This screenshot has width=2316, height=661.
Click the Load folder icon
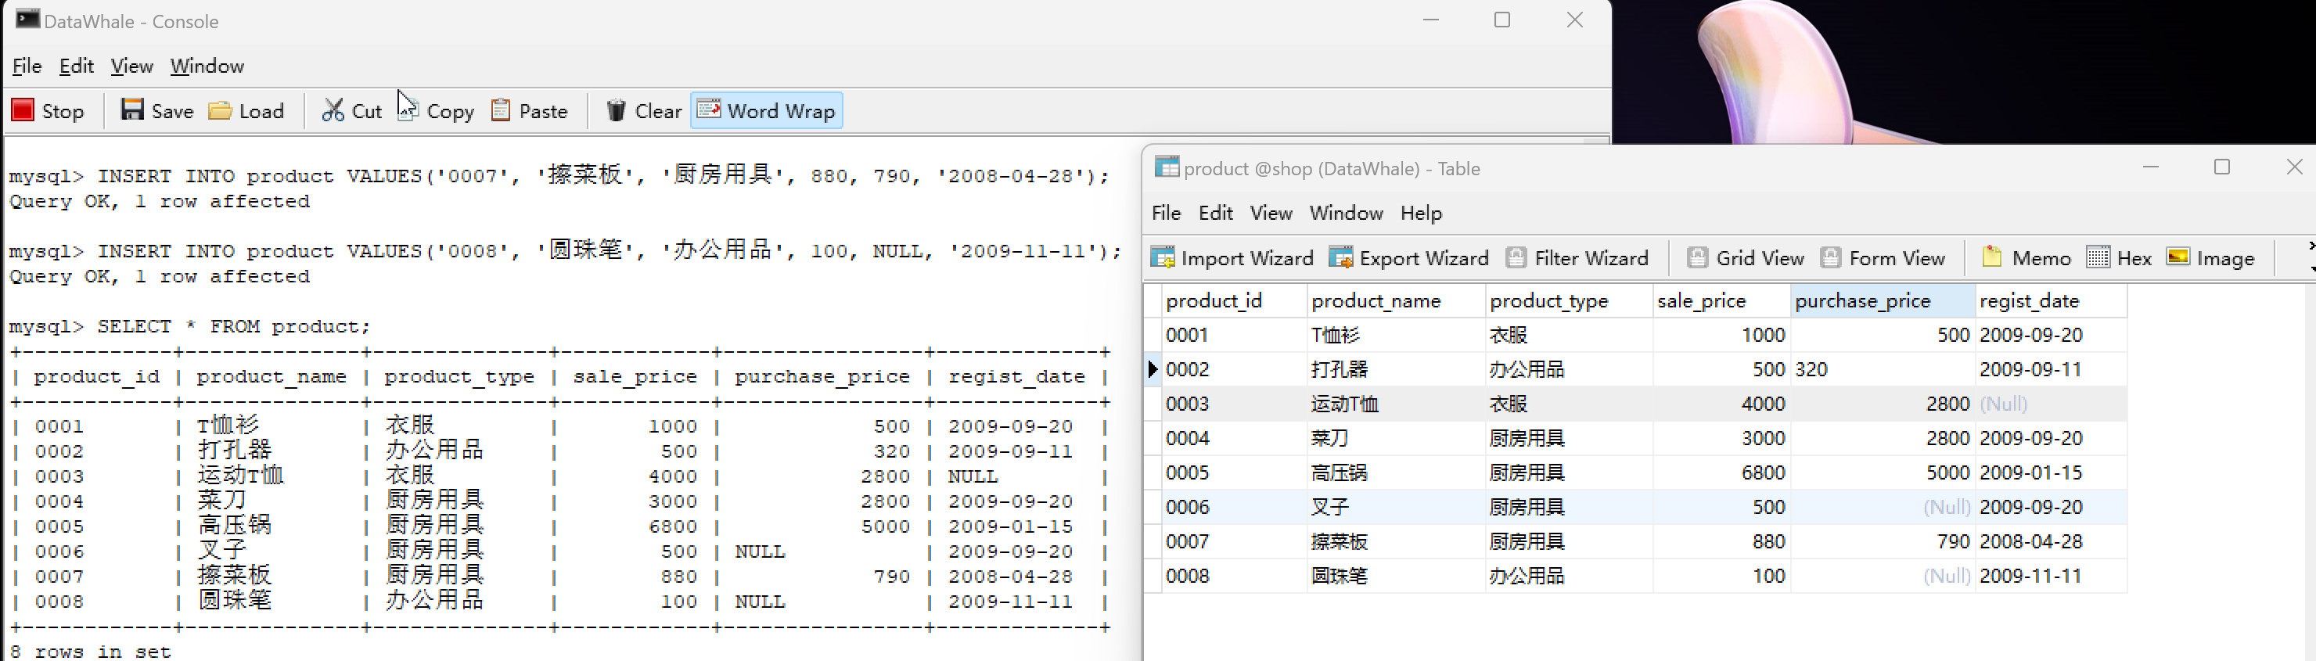tap(221, 110)
